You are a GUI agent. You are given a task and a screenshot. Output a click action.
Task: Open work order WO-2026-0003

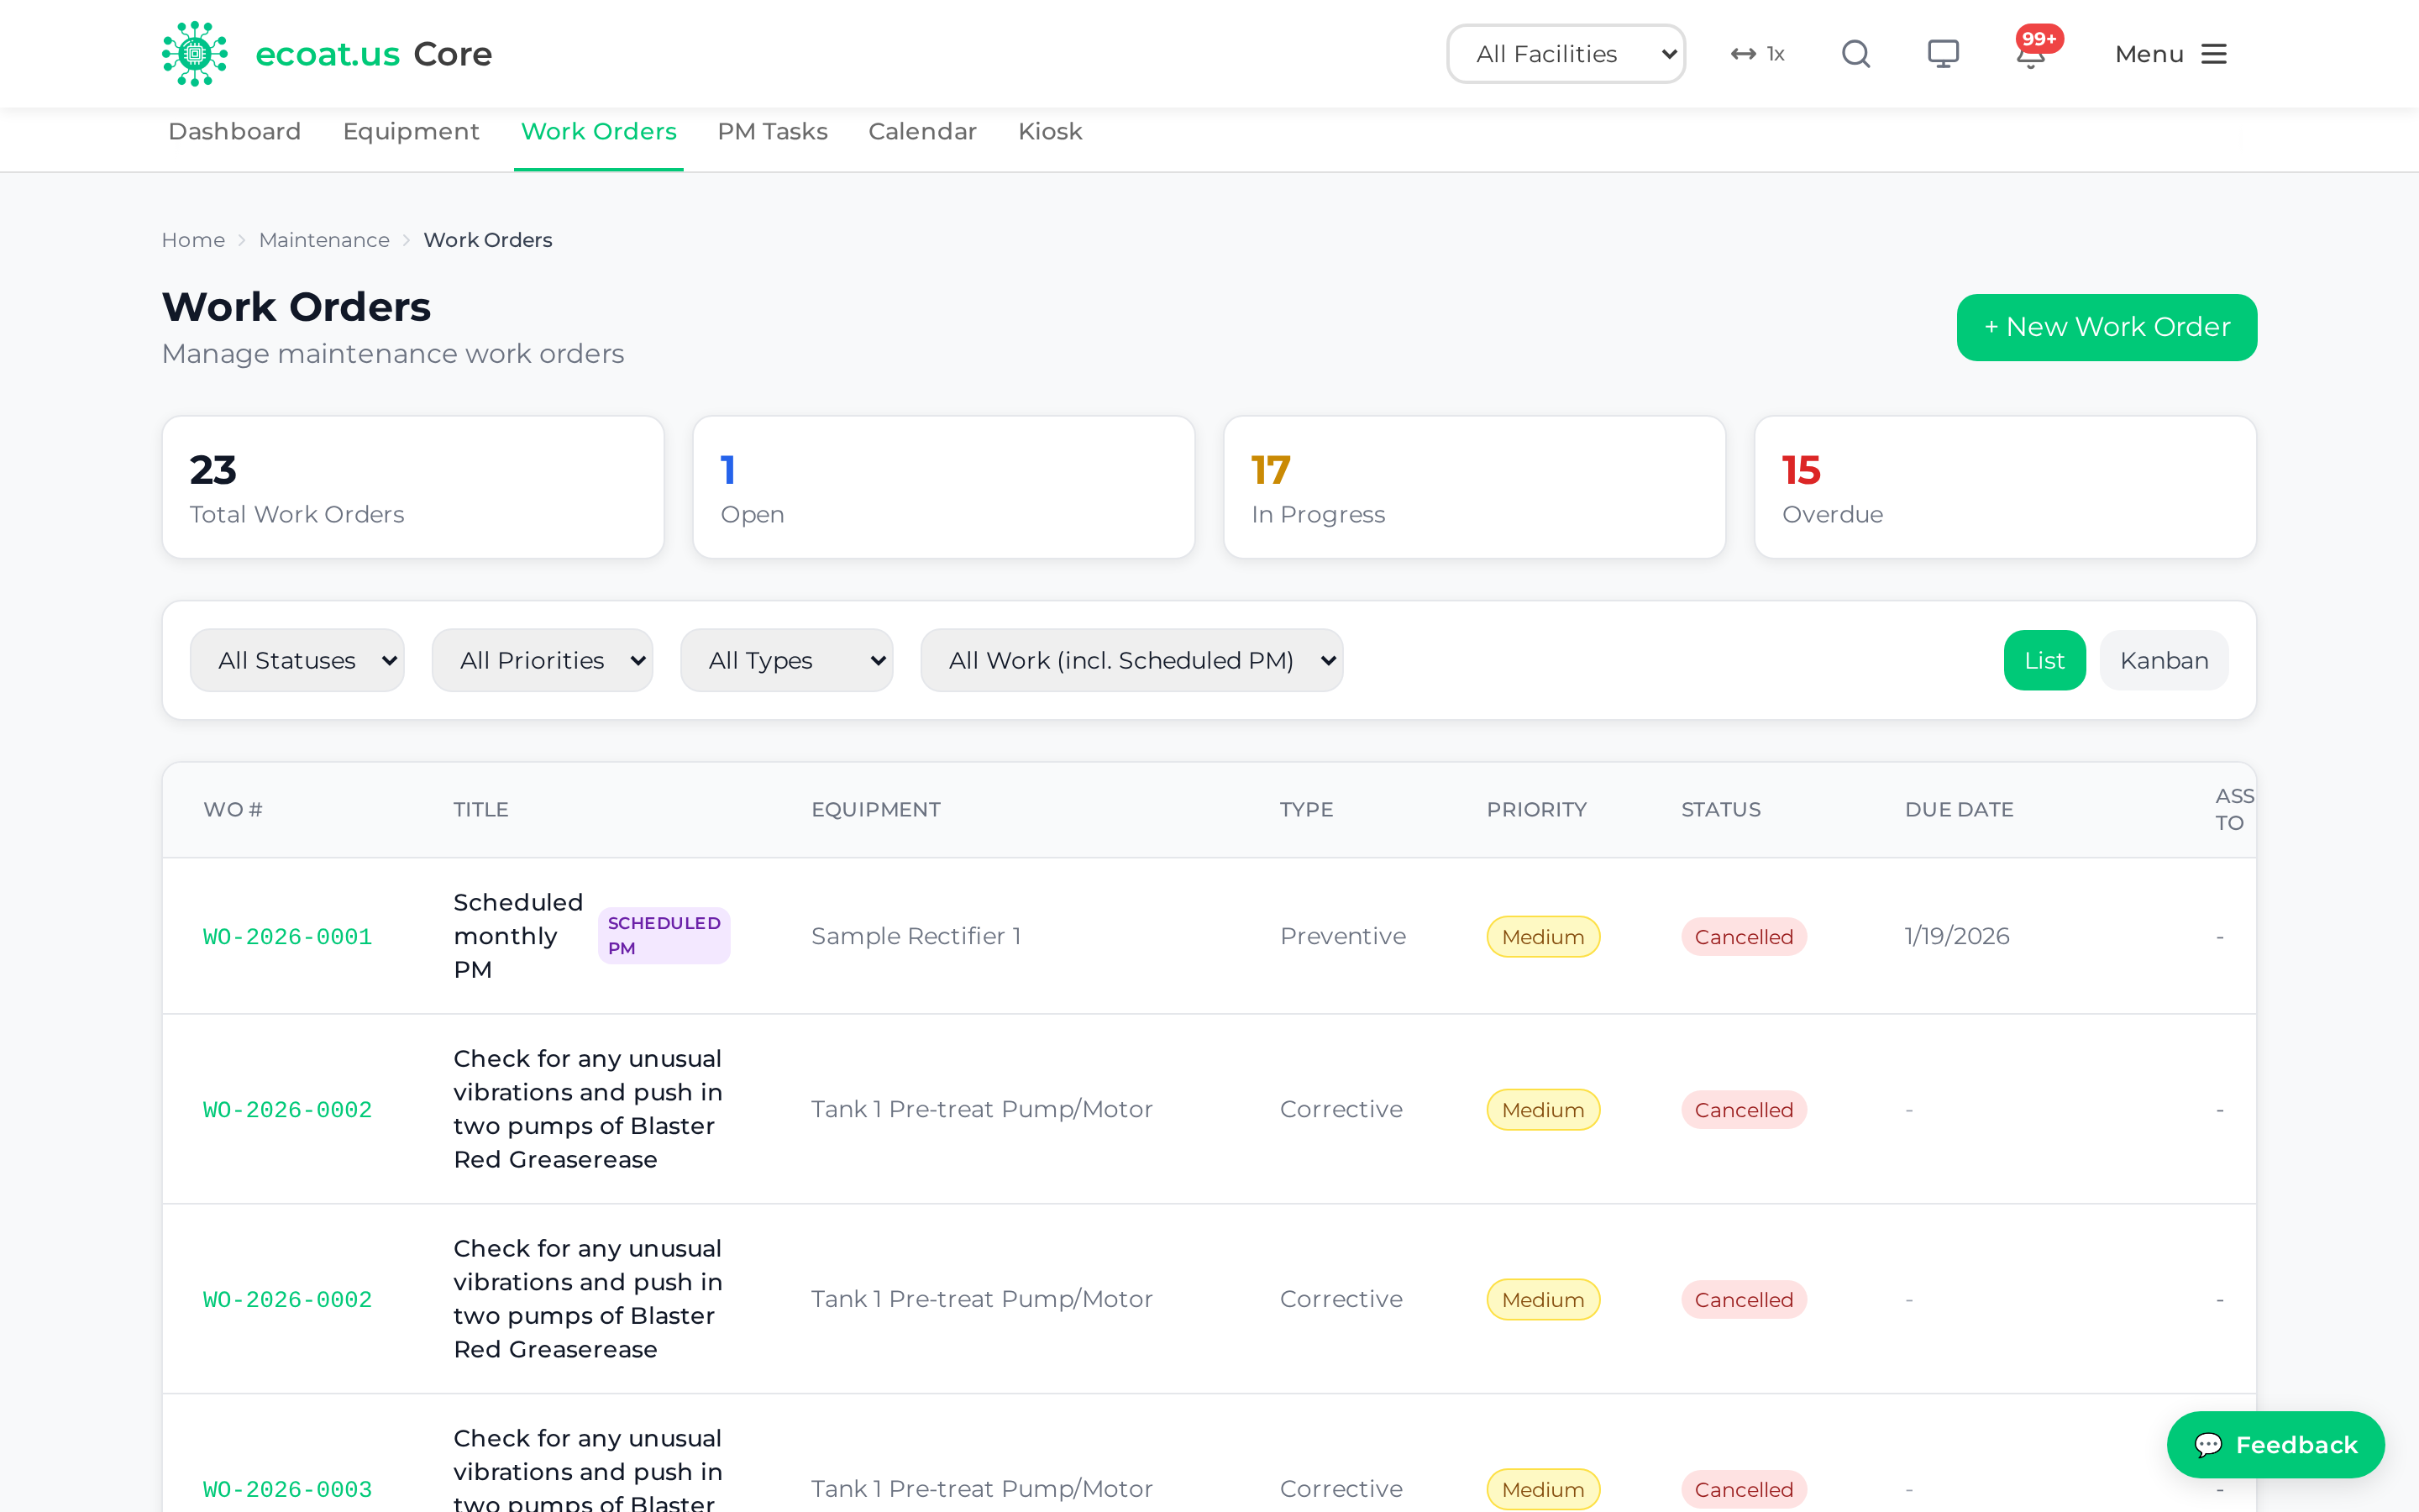pos(288,1489)
